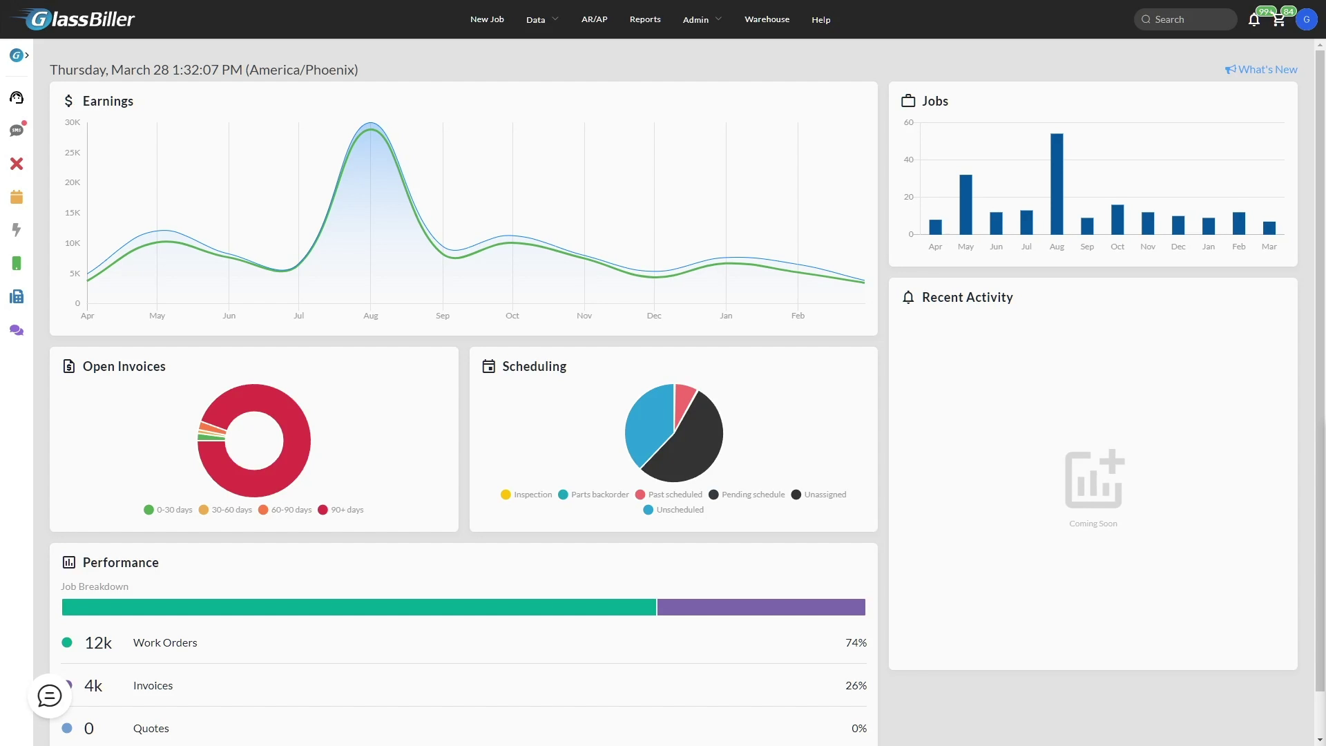Open the shopping cart icon
The height and width of the screenshot is (746, 1326).
(x=1278, y=20)
